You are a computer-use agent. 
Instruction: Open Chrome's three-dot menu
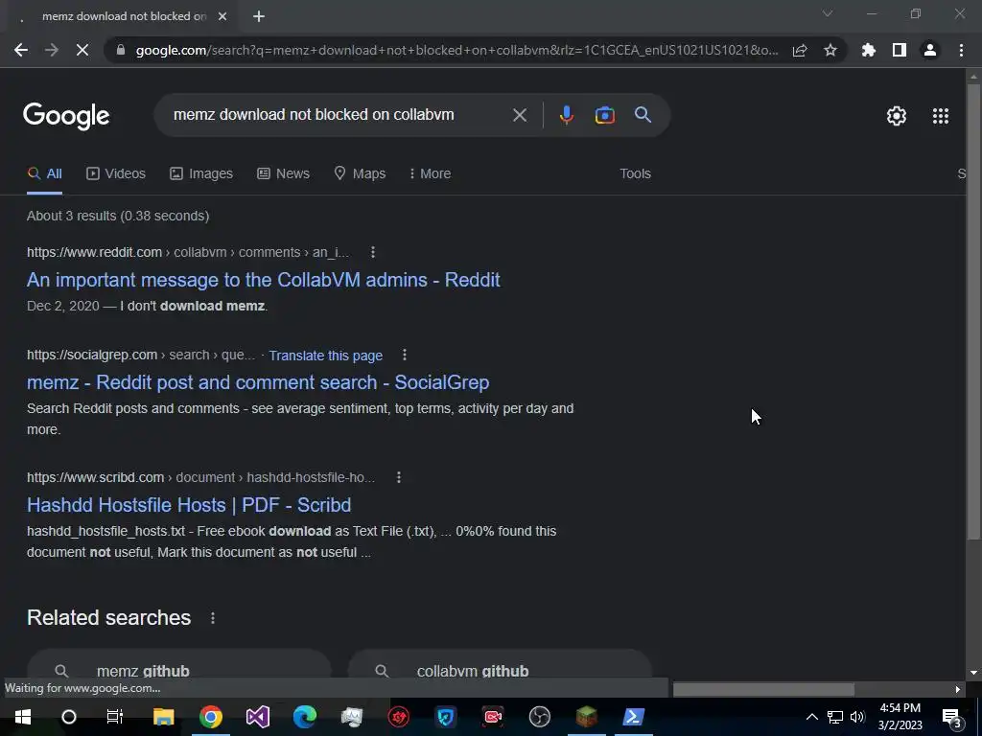tap(961, 50)
